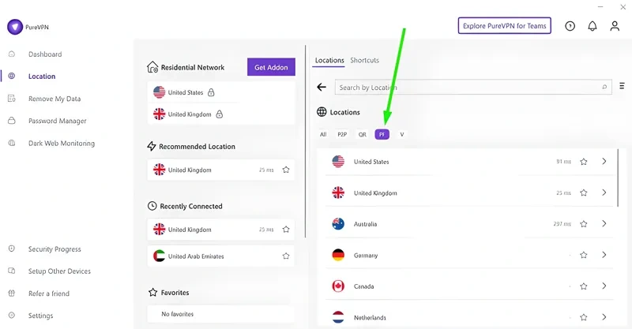Click Explore PureVPN for Teams button
This screenshot has height=329, width=632.
coord(504,26)
